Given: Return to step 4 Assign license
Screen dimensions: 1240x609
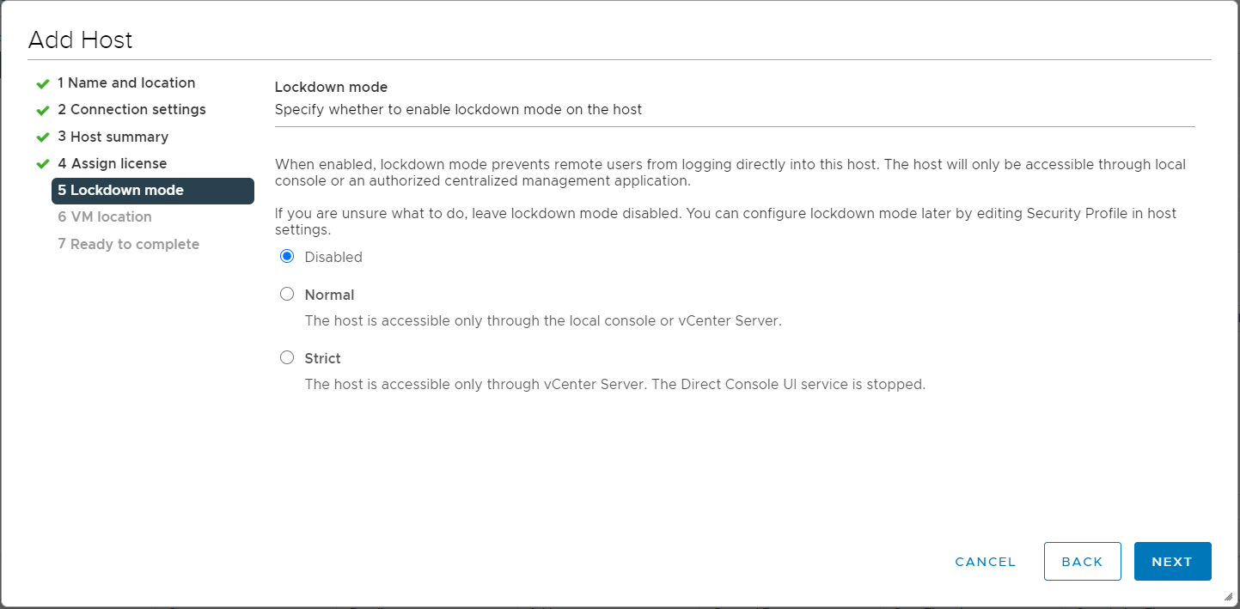Looking at the screenshot, I should coord(112,164).
